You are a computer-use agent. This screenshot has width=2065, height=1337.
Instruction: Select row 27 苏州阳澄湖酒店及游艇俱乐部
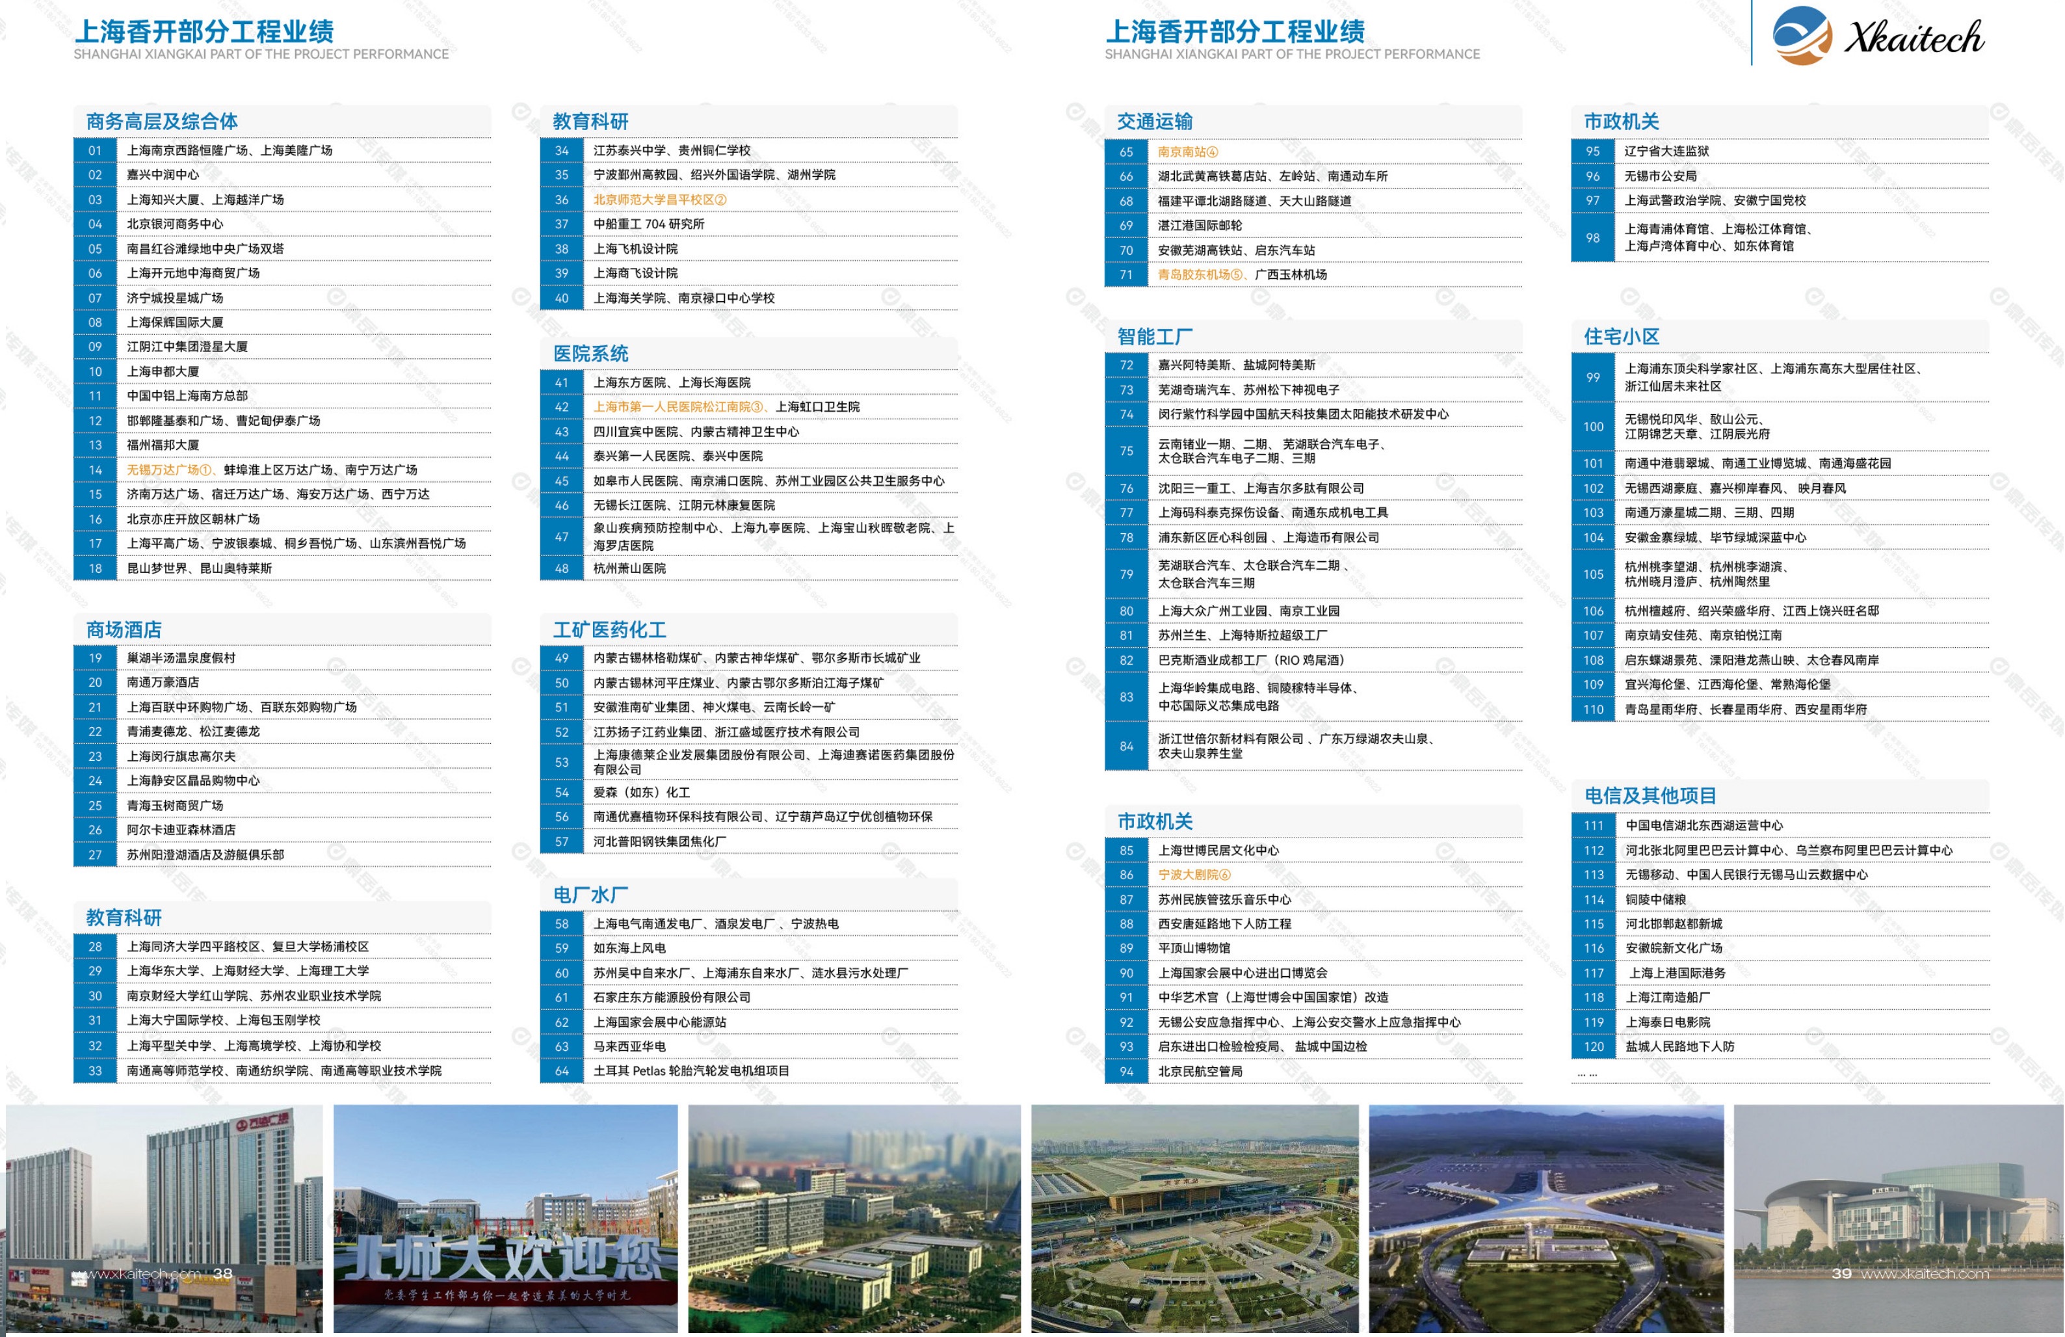coord(282,854)
